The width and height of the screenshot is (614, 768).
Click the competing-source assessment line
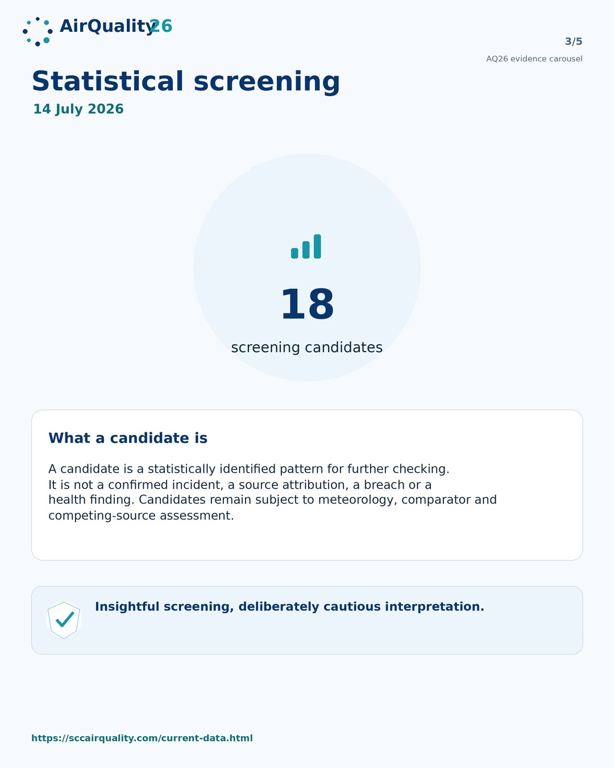tap(141, 516)
